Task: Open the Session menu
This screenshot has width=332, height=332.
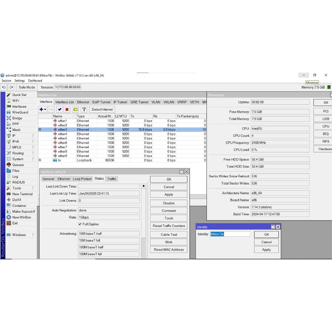Action: 6,81
